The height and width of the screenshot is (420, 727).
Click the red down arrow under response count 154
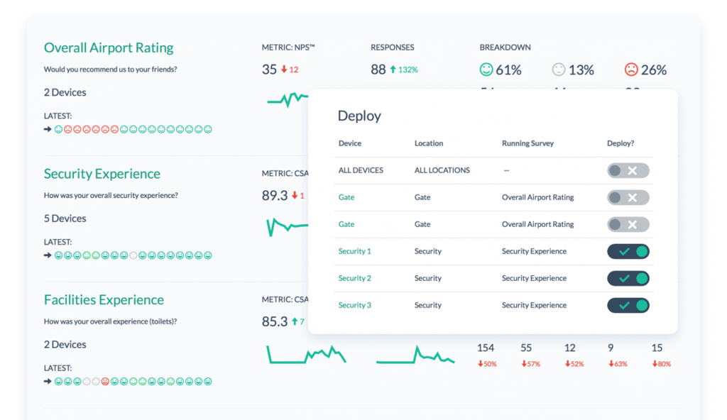482,363
